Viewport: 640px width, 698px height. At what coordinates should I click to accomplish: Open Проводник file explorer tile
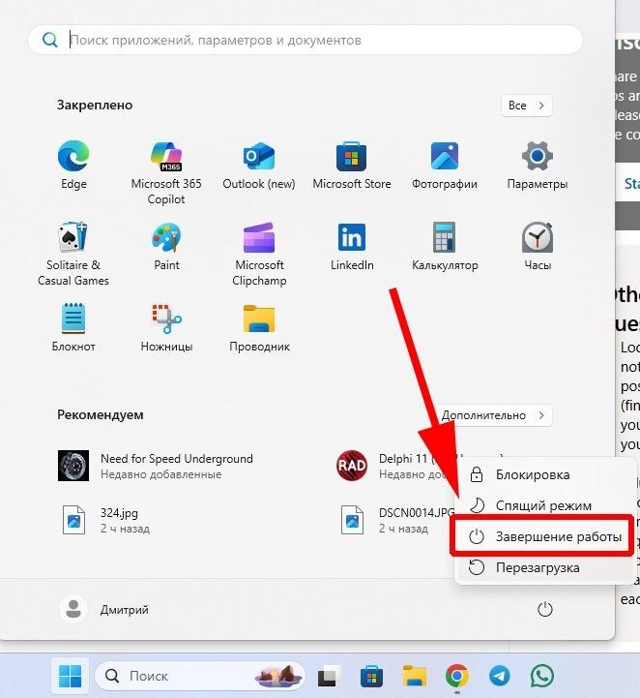point(259,327)
